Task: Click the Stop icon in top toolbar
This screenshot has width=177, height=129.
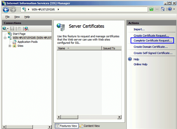Action: [x=157, y=9]
